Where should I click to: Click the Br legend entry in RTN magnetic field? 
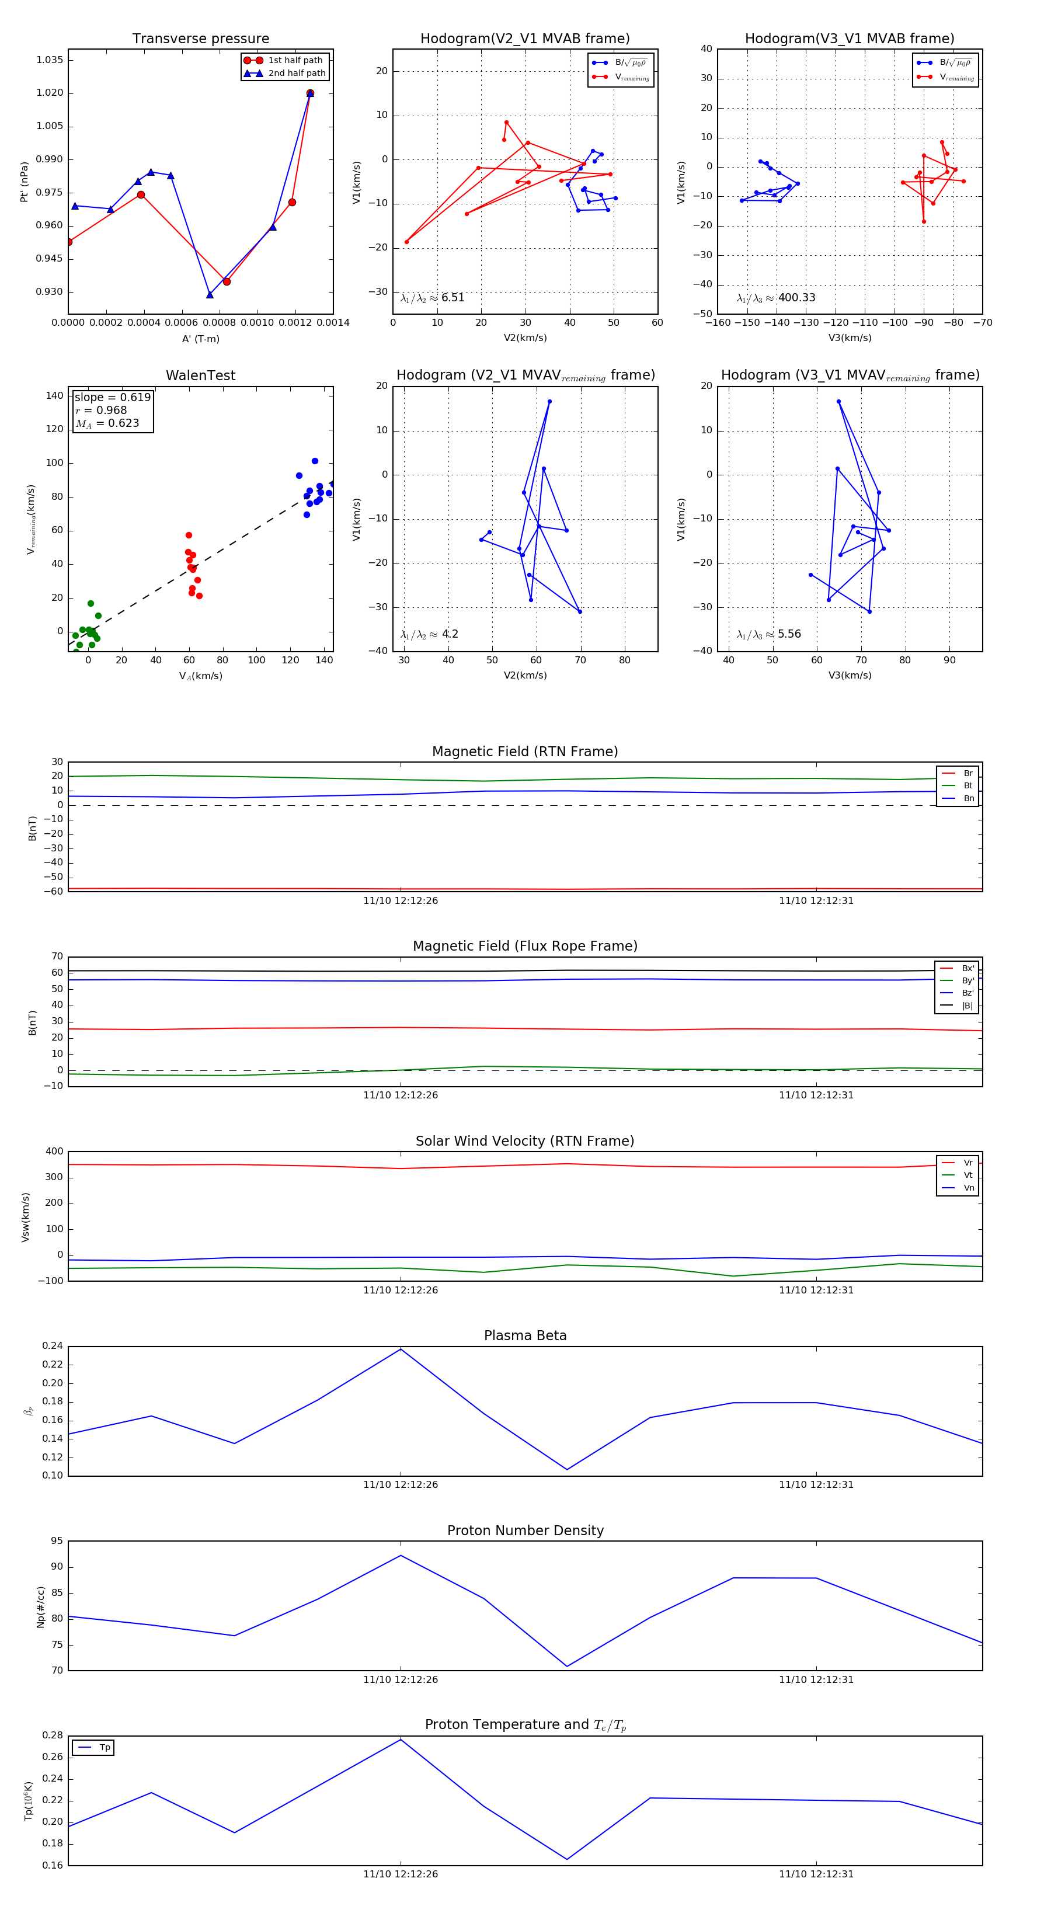[x=958, y=774]
